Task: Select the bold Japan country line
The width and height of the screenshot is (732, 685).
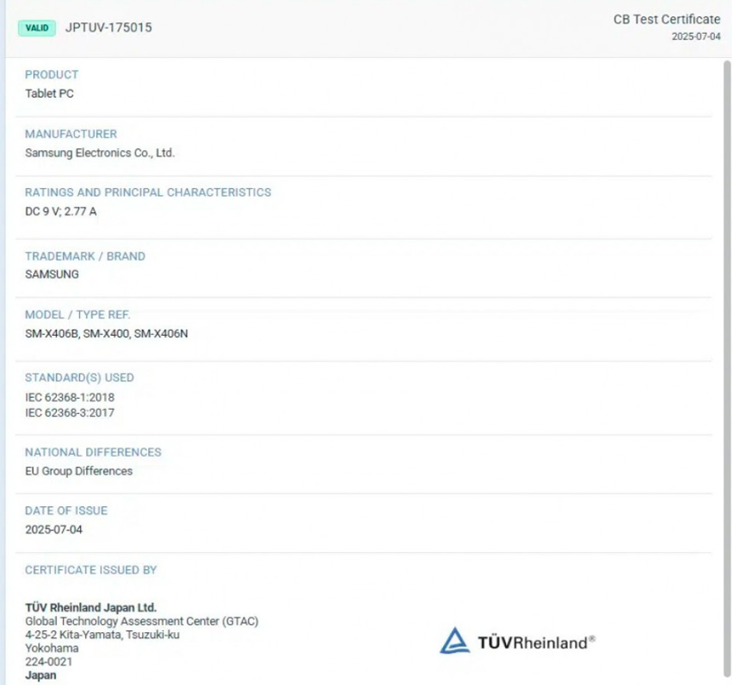Action: click(41, 675)
